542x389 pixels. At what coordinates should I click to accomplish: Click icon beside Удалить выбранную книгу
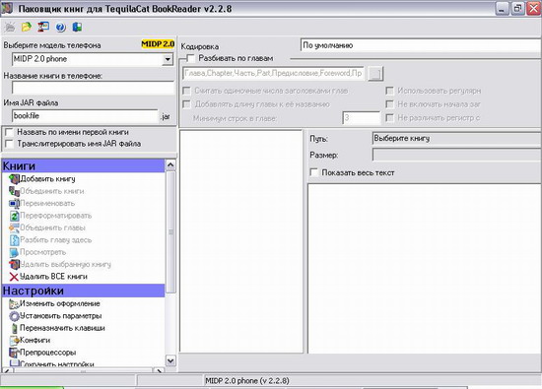click(14, 264)
